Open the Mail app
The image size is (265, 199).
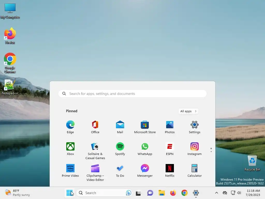tap(120, 127)
